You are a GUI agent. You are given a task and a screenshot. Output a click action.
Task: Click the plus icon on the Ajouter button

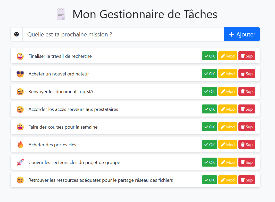(x=232, y=34)
